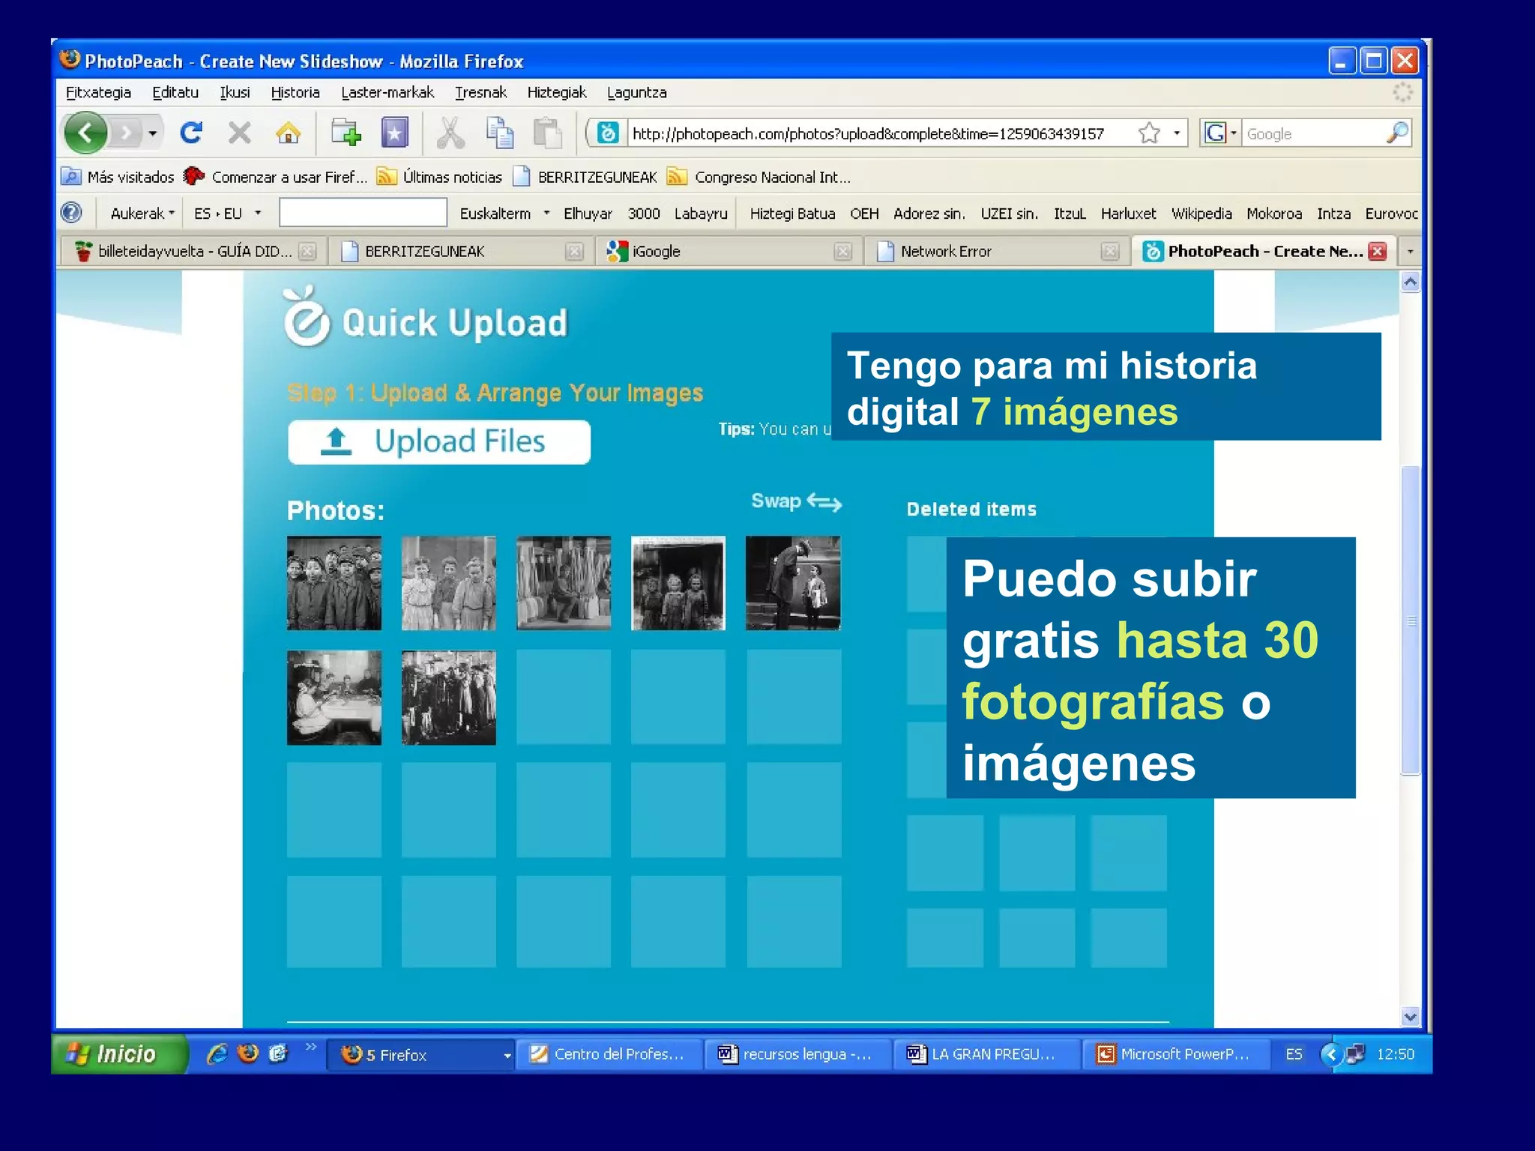Click in the dictionary toolbar search field
1535x1151 pixels.
pyautogui.click(x=364, y=213)
